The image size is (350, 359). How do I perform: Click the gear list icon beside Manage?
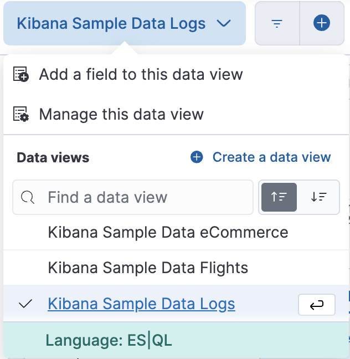21,115
